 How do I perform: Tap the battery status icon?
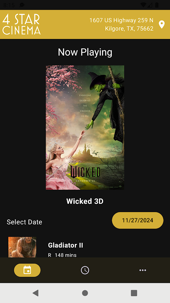tap(157, 5)
